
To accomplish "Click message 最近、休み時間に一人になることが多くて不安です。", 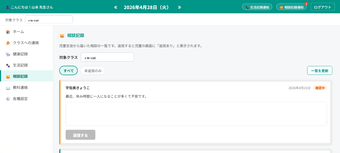I will click(106, 96).
